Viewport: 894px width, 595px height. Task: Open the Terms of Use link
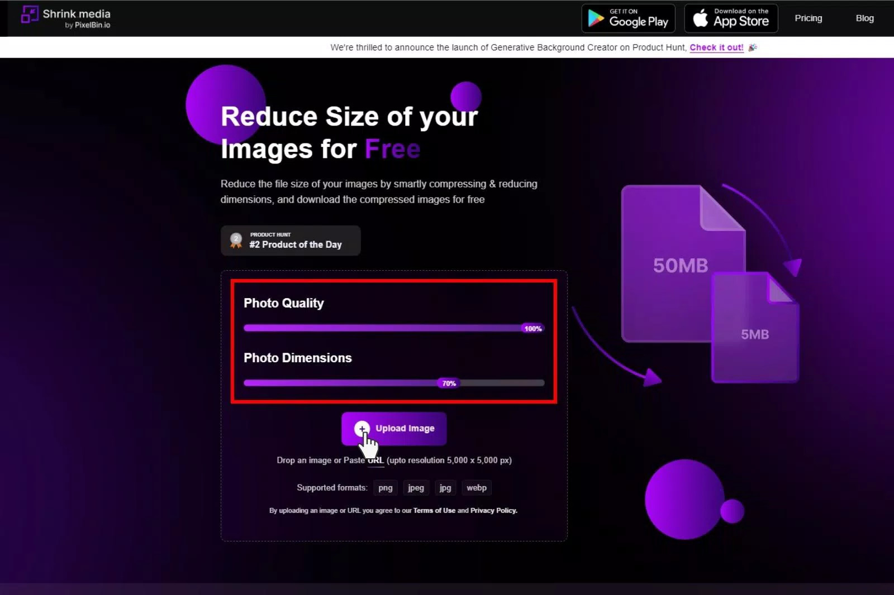pos(434,511)
